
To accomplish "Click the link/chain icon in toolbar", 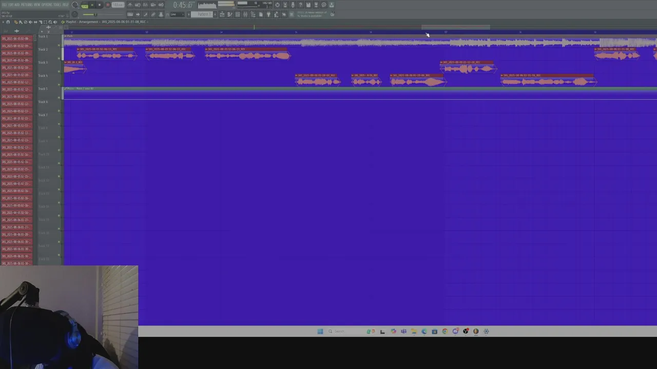I will click(153, 14).
